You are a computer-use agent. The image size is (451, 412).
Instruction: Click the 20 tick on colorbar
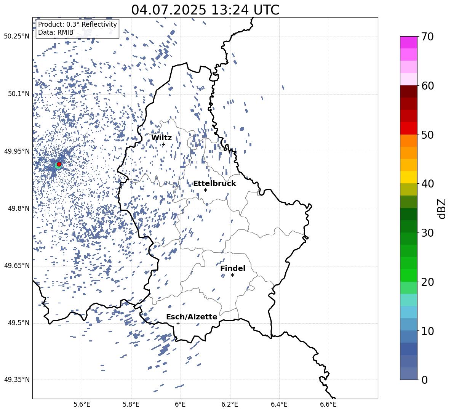[427, 282]
